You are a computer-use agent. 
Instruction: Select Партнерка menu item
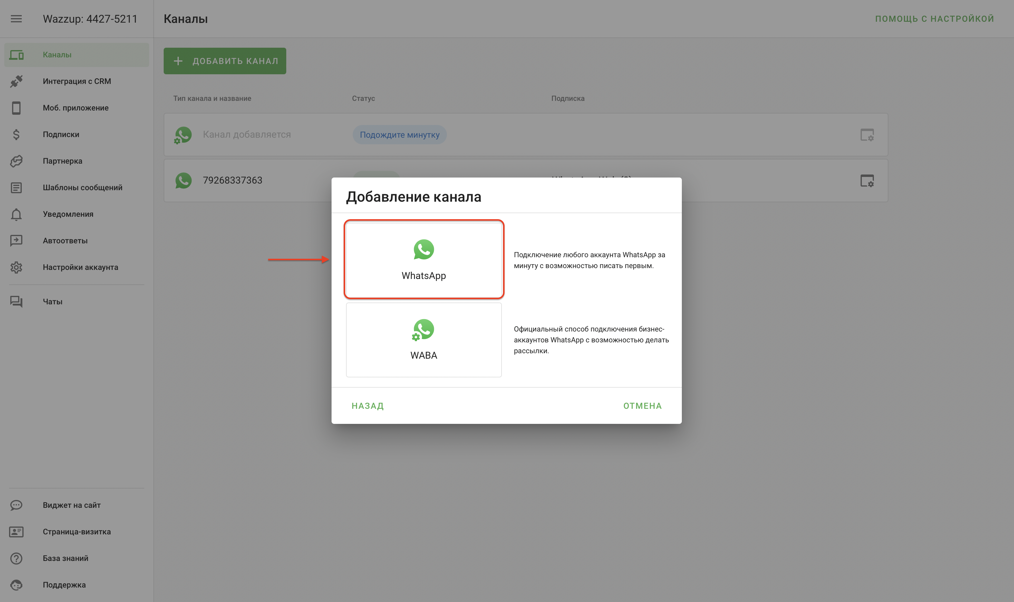[x=63, y=161]
